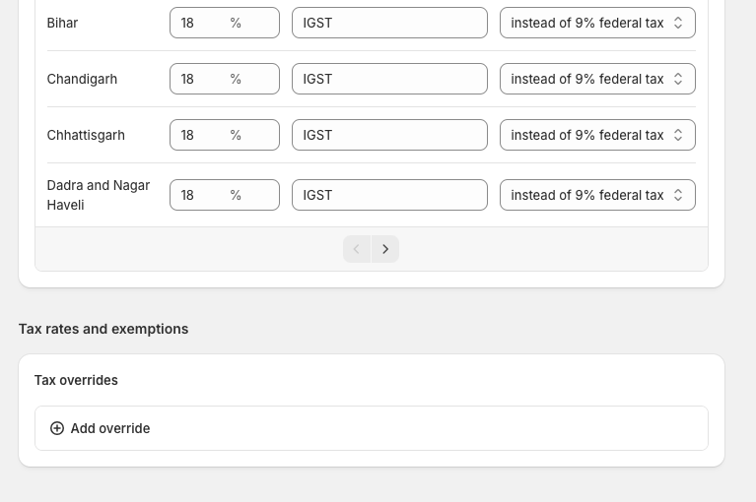This screenshot has height=502, width=756.
Task: Click the Add override button
Action: 110,428
